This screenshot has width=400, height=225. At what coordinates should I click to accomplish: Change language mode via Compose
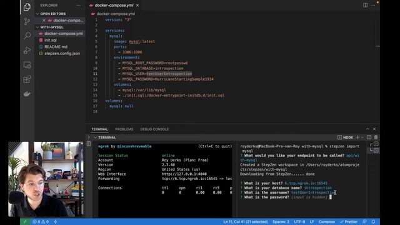click(x=326, y=222)
